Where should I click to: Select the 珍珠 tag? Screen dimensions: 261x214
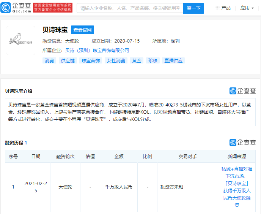click(153, 60)
